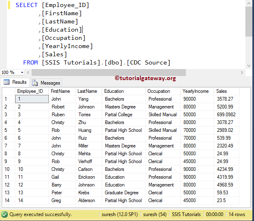254x221 pixels.
Task: Switch to the Messages tab
Action: tap(46, 83)
